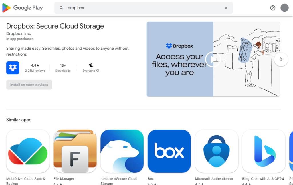The image size is (293, 185).
Task: Open the Dropbox, Inc. developer link
Action: (19, 34)
